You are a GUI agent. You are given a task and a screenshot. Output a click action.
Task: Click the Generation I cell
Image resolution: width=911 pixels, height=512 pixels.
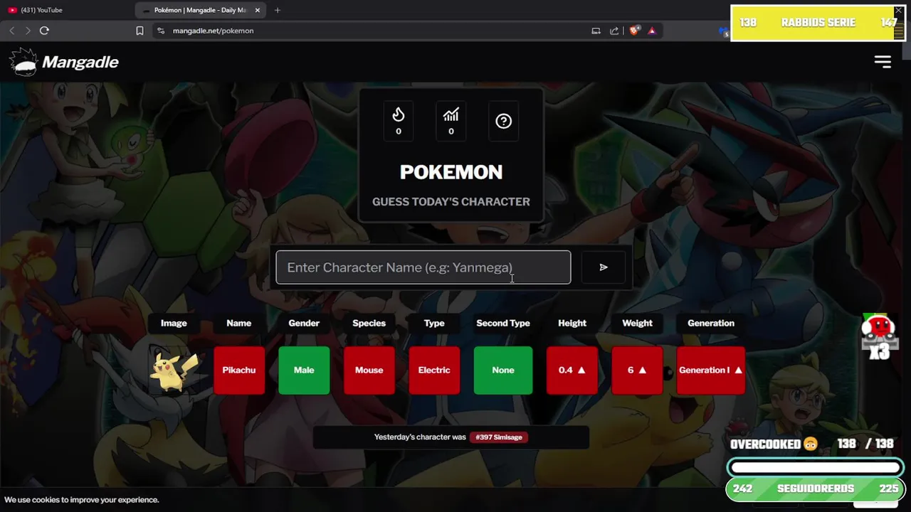(711, 370)
